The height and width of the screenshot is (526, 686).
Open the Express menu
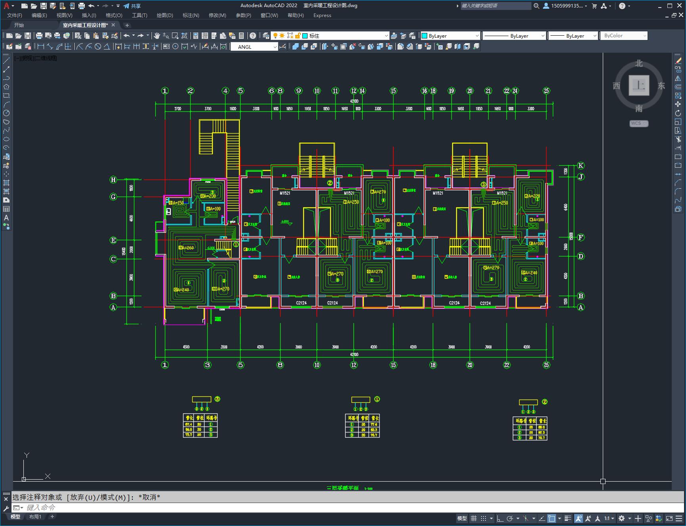click(x=322, y=15)
